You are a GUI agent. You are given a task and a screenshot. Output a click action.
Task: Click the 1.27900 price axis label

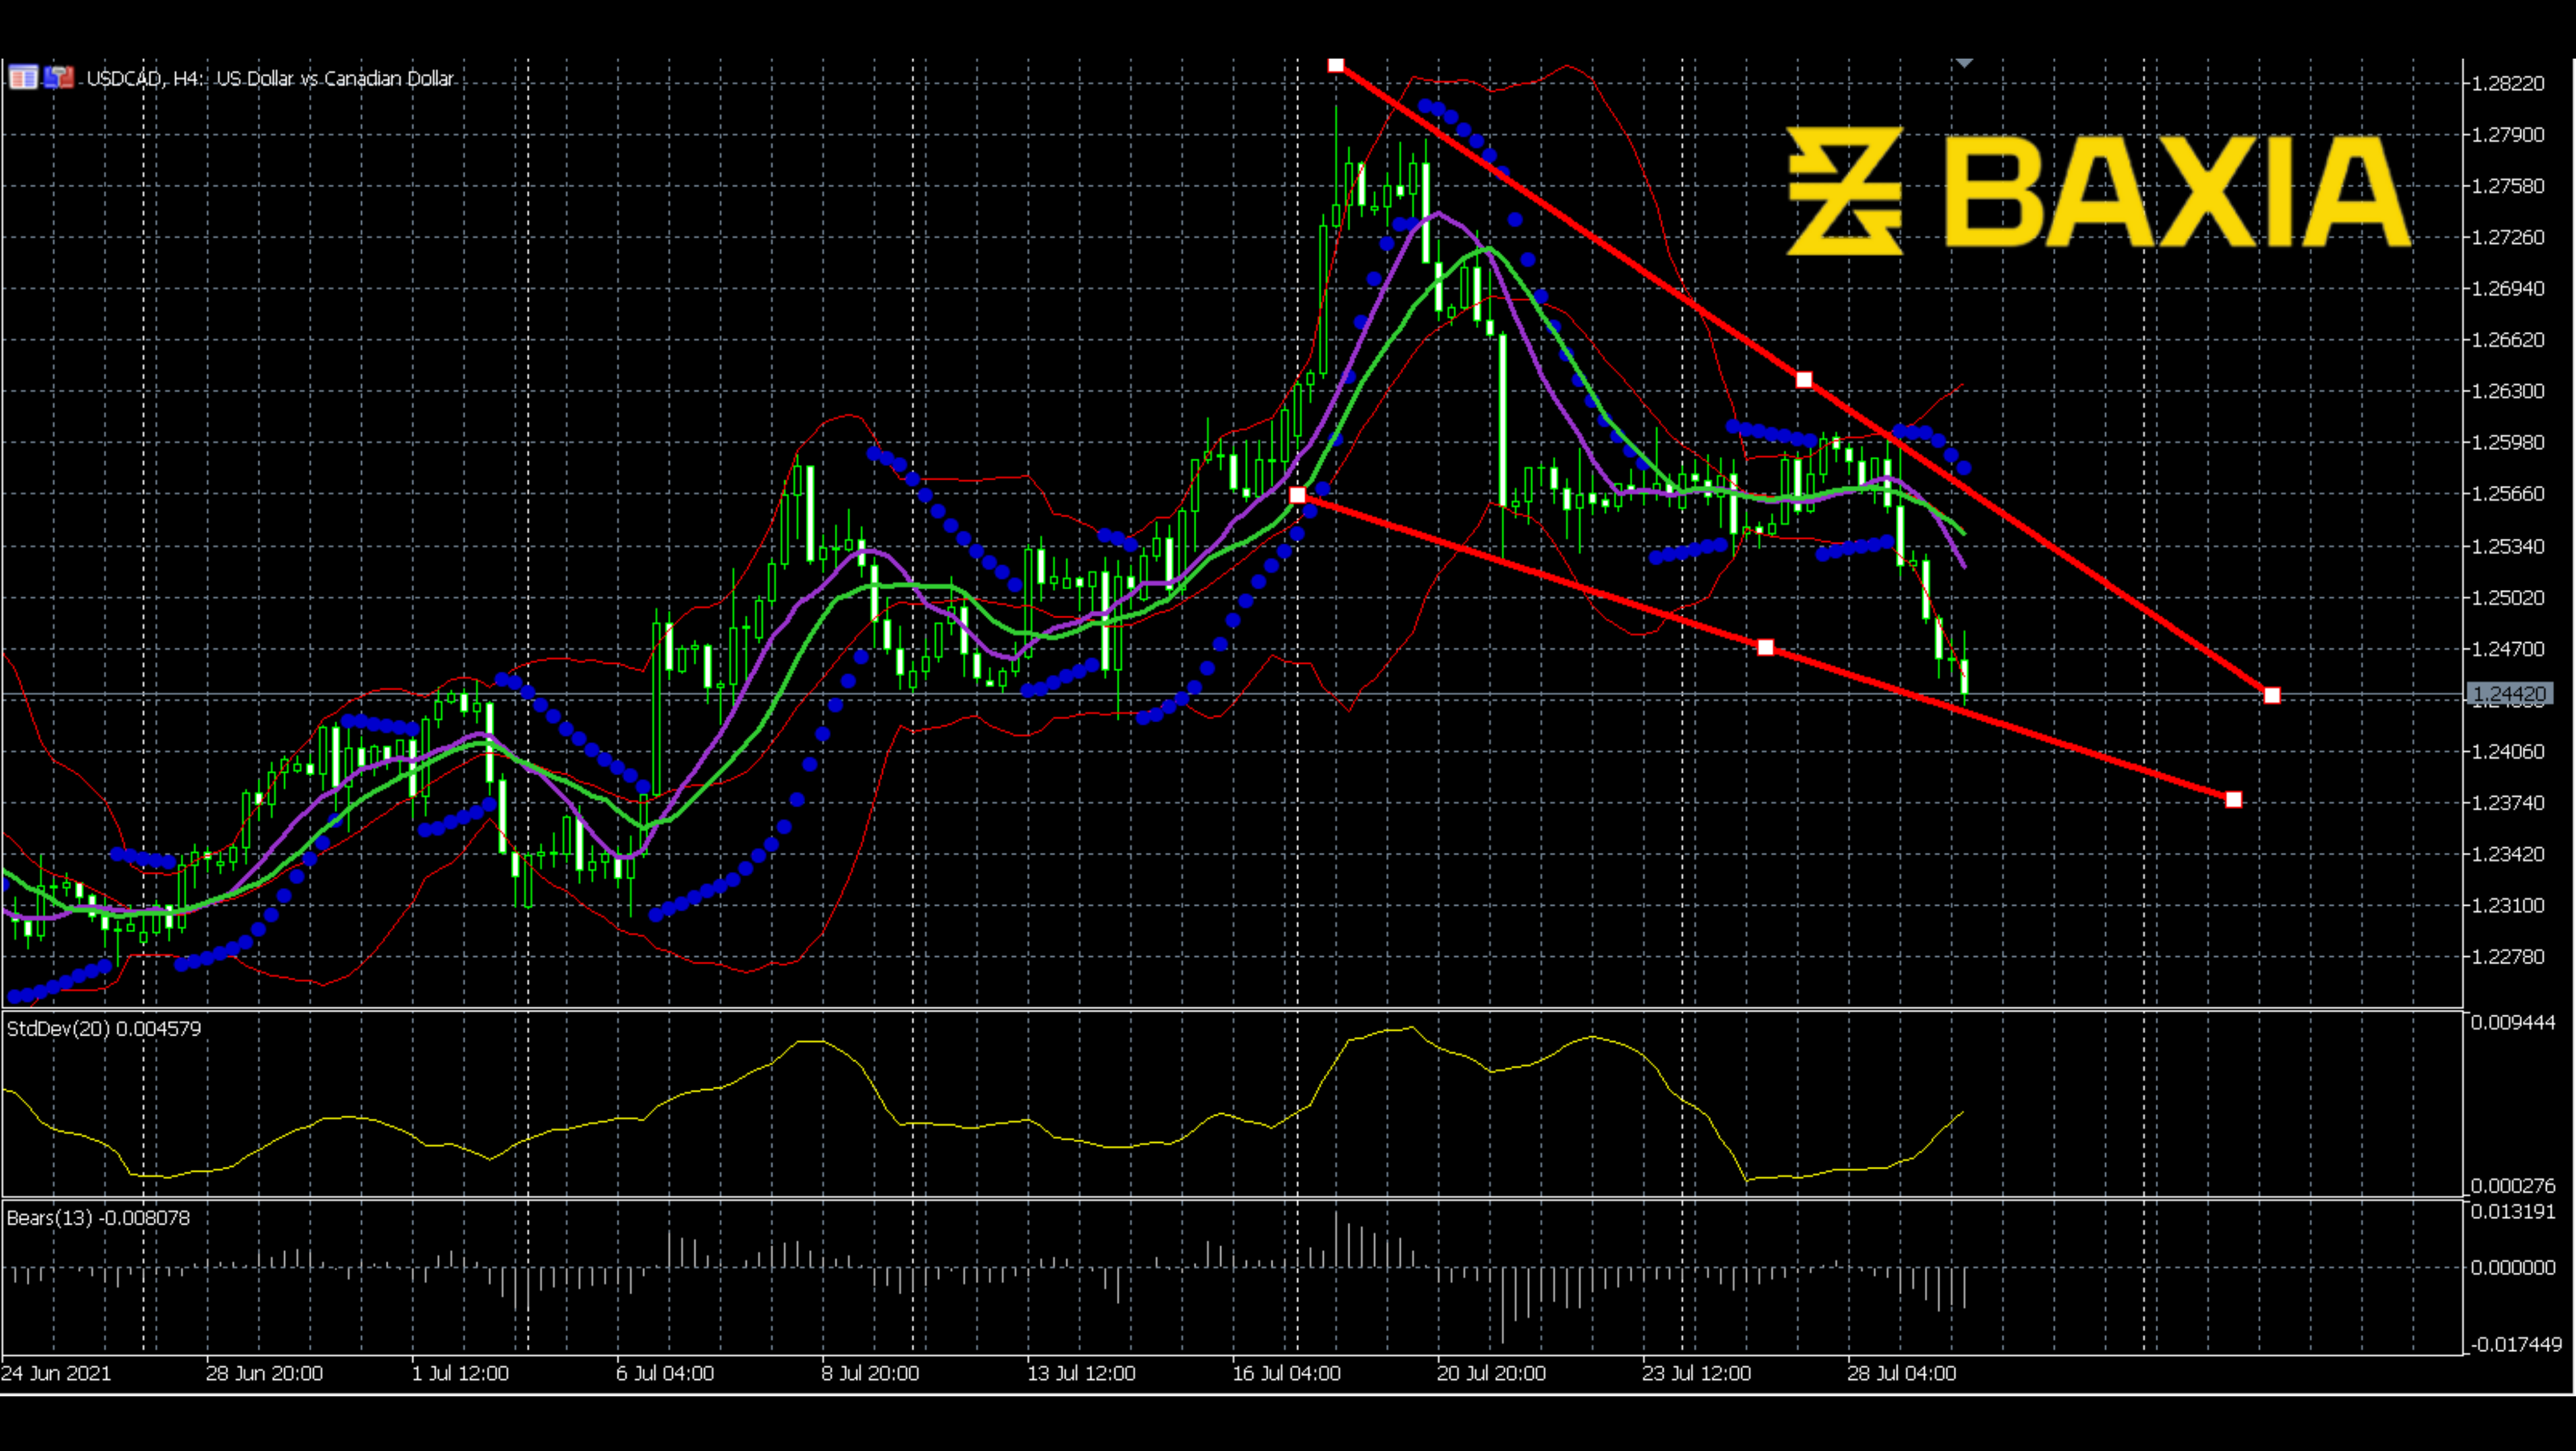tap(2508, 135)
